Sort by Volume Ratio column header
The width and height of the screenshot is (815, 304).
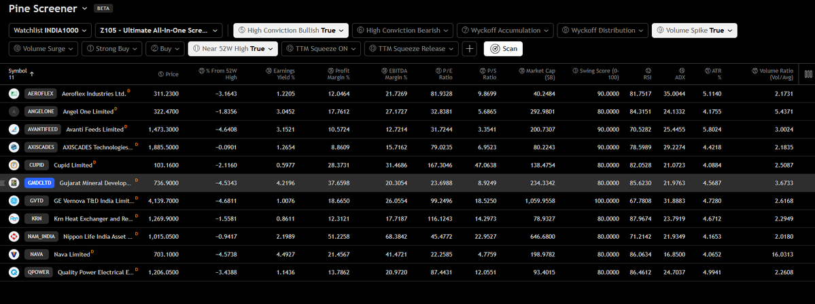click(773, 74)
